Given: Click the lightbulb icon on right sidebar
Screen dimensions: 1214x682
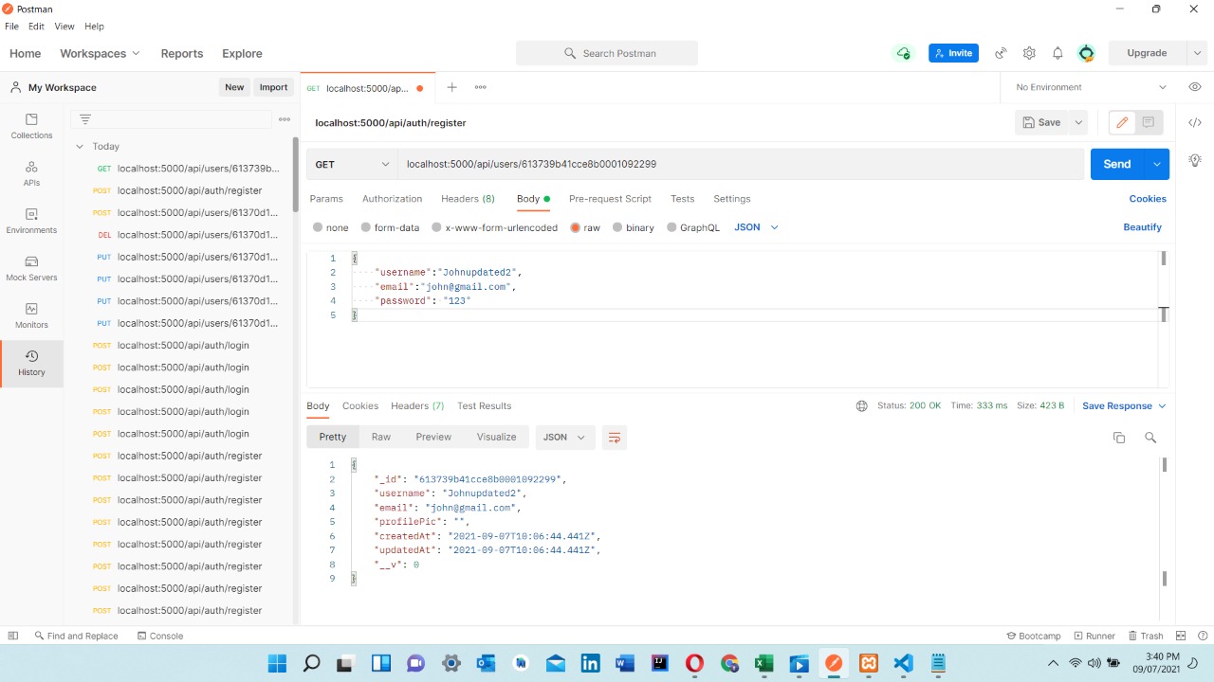Looking at the screenshot, I should click(x=1195, y=159).
